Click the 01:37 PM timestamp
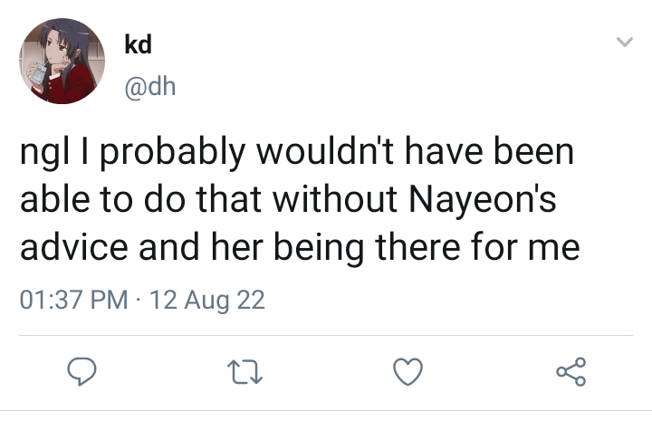The image size is (652, 421). (74, 300)
